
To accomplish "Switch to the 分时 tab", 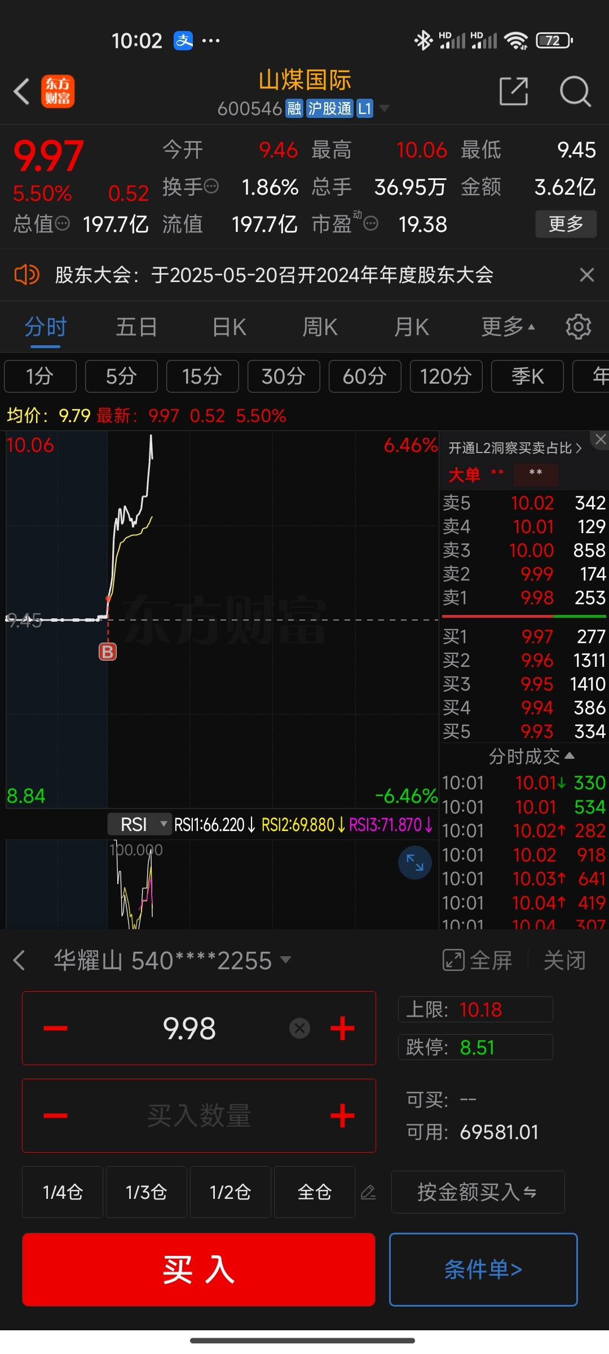I will click(x=46, y=327).
